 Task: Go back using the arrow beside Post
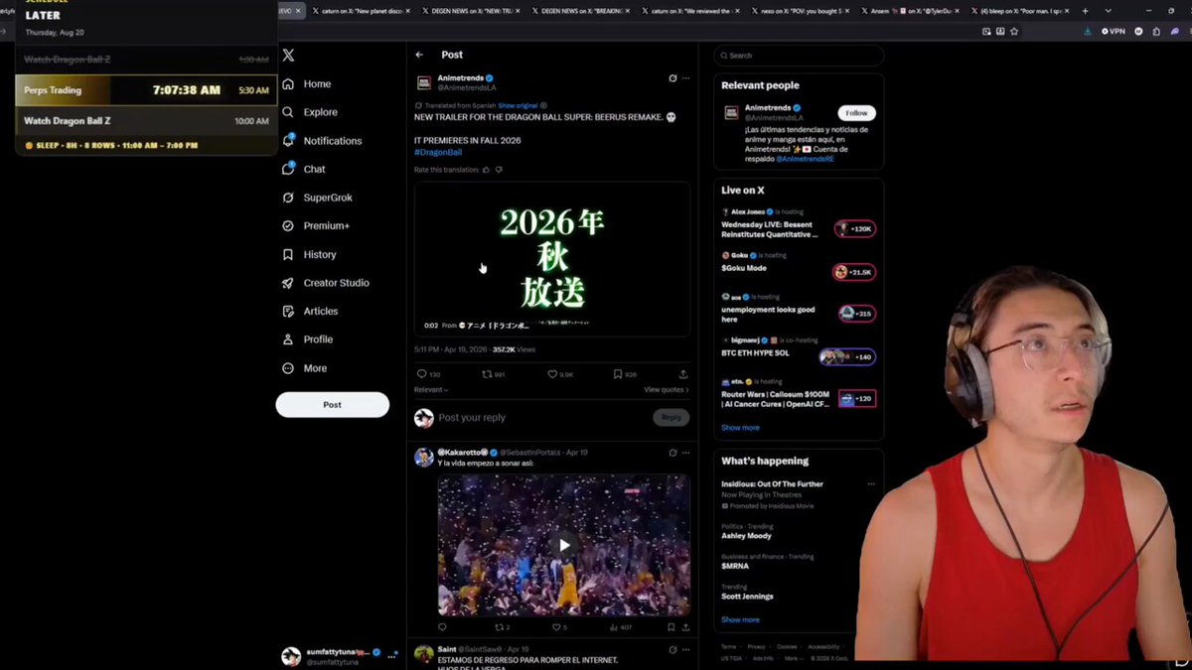point(420,55)
